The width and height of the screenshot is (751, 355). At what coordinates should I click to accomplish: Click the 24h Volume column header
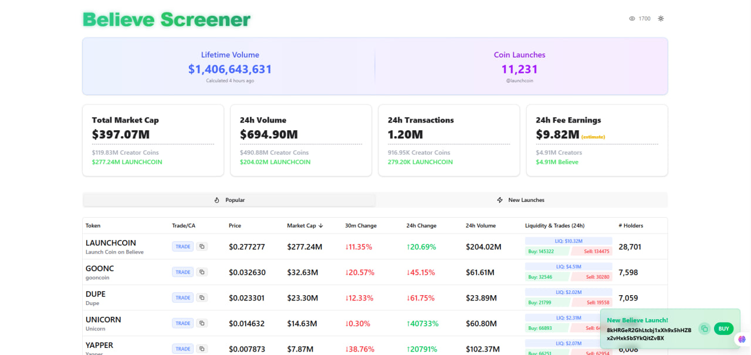[x=481, y=226]
